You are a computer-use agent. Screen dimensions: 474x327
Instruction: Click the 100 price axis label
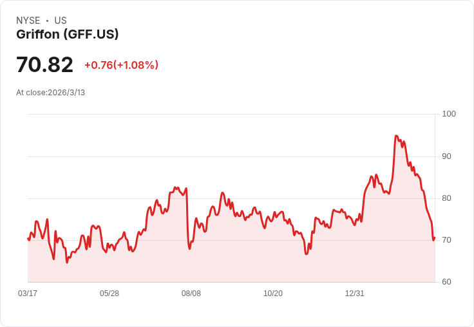click(x=449, y=114)
